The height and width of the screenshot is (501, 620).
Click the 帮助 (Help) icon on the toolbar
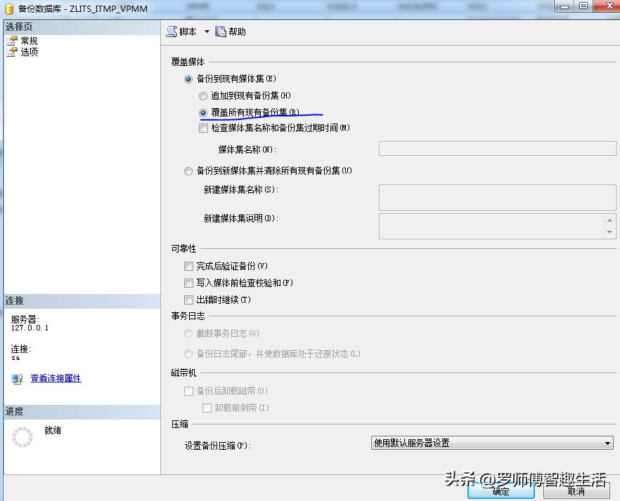click(x=222, y=31)
